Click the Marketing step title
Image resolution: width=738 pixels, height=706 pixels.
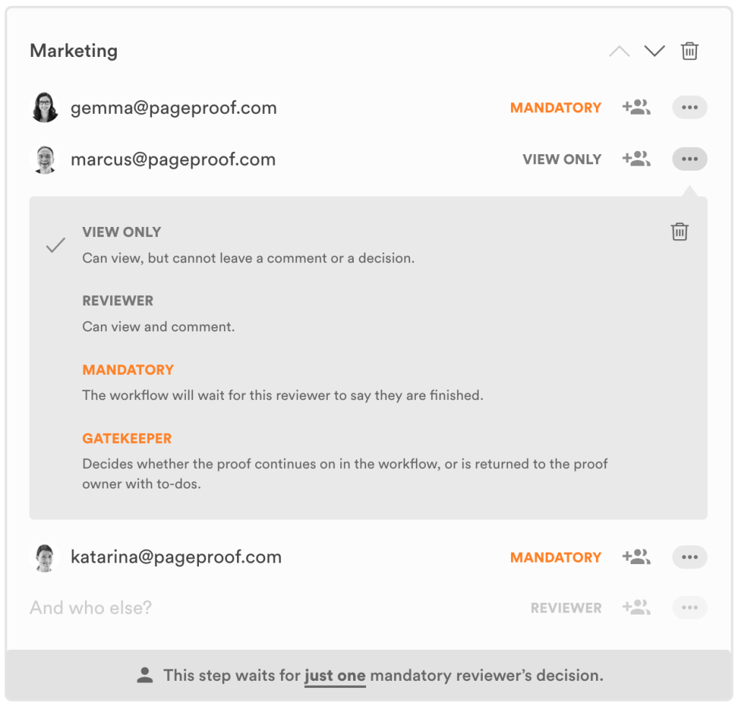(x=73, y=50)
